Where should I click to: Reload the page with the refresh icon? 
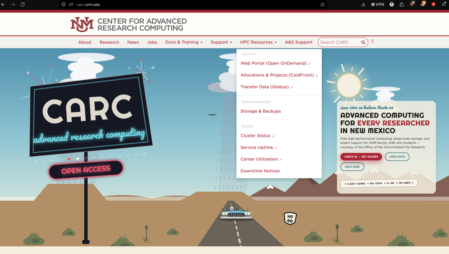point(23,4)
